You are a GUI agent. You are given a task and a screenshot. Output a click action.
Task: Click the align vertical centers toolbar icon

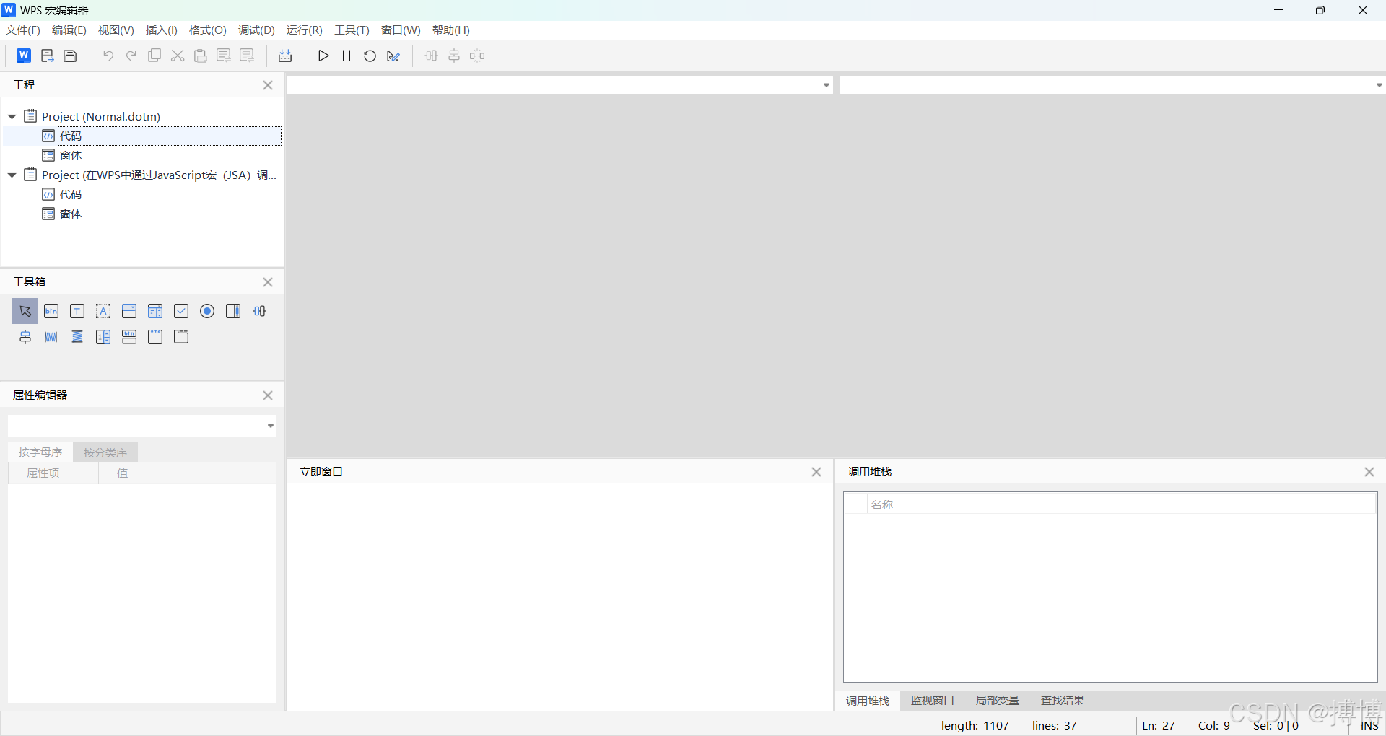[x=454, y=56]
